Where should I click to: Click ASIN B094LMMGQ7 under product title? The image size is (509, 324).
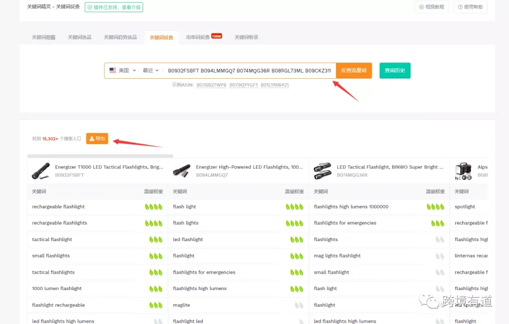pyautogui.click(x=212, y=175)
